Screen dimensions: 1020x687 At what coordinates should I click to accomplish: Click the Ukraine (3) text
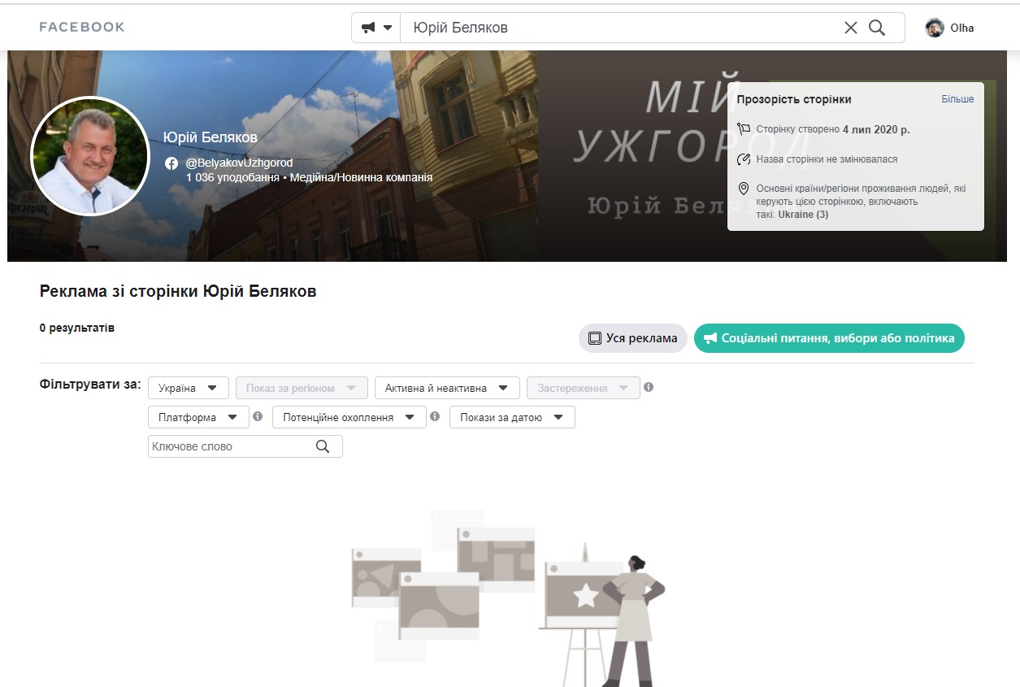tap(803, 215)
